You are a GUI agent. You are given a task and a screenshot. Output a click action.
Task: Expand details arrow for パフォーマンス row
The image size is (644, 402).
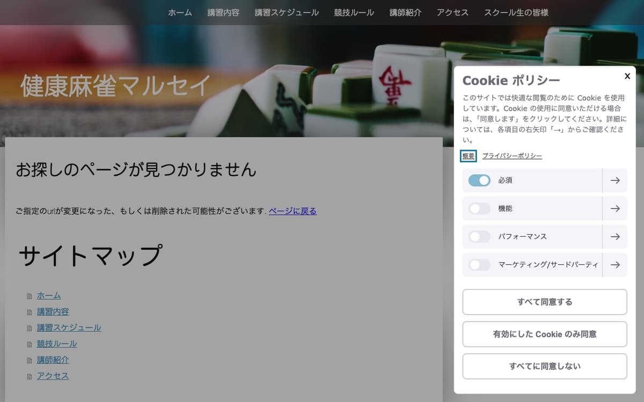615,236
